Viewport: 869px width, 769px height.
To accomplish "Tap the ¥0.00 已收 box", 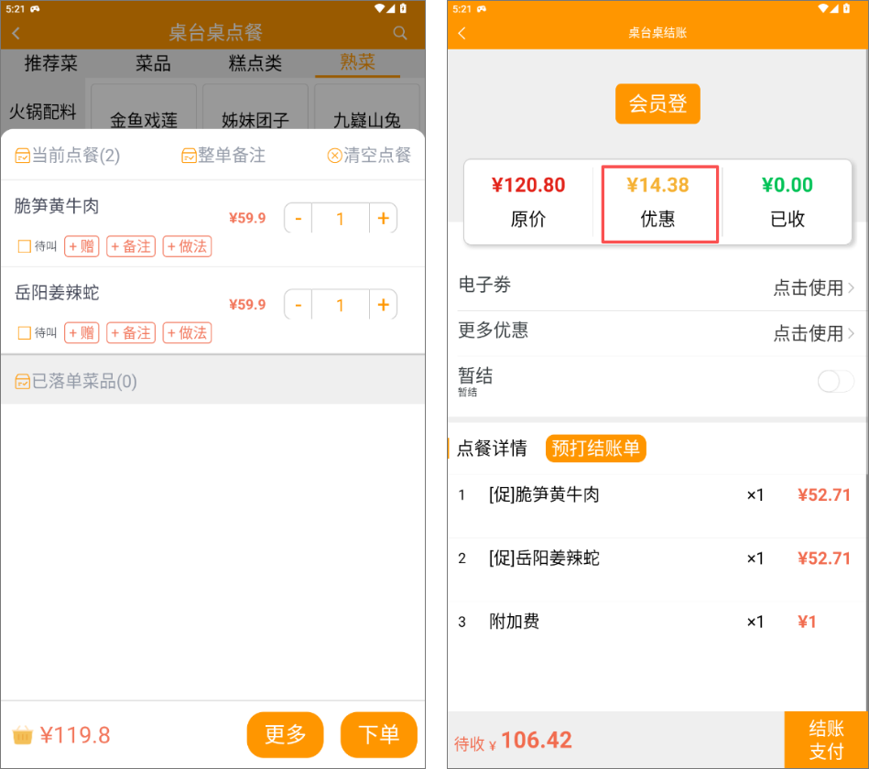I will coord(787,201).
